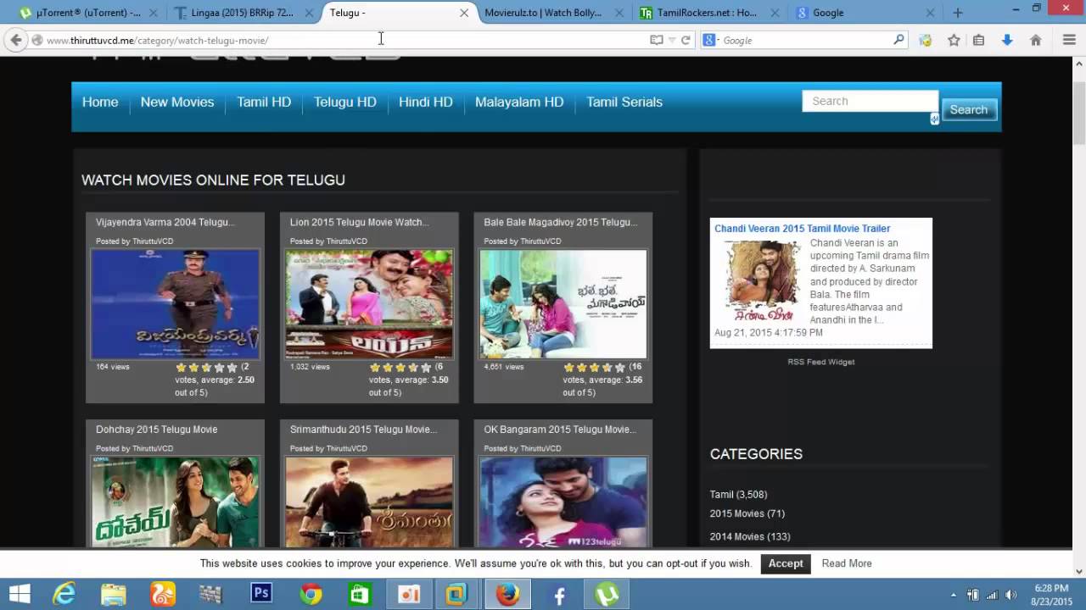Image resolution: width=1086 pixels, height=610 pixels.
Task: Click the Bale Bale Magadivoy poster thumbnail
Action: pos(563,304)
